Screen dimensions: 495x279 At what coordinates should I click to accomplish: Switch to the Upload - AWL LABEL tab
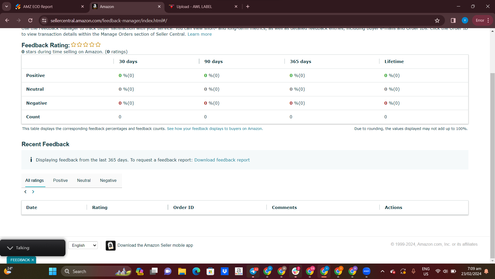click(203, 6)
